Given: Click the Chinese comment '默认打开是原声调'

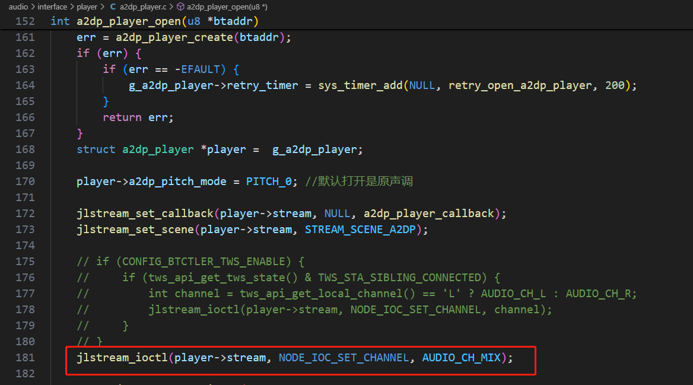Looking at the screenshot, I should 365,181.
